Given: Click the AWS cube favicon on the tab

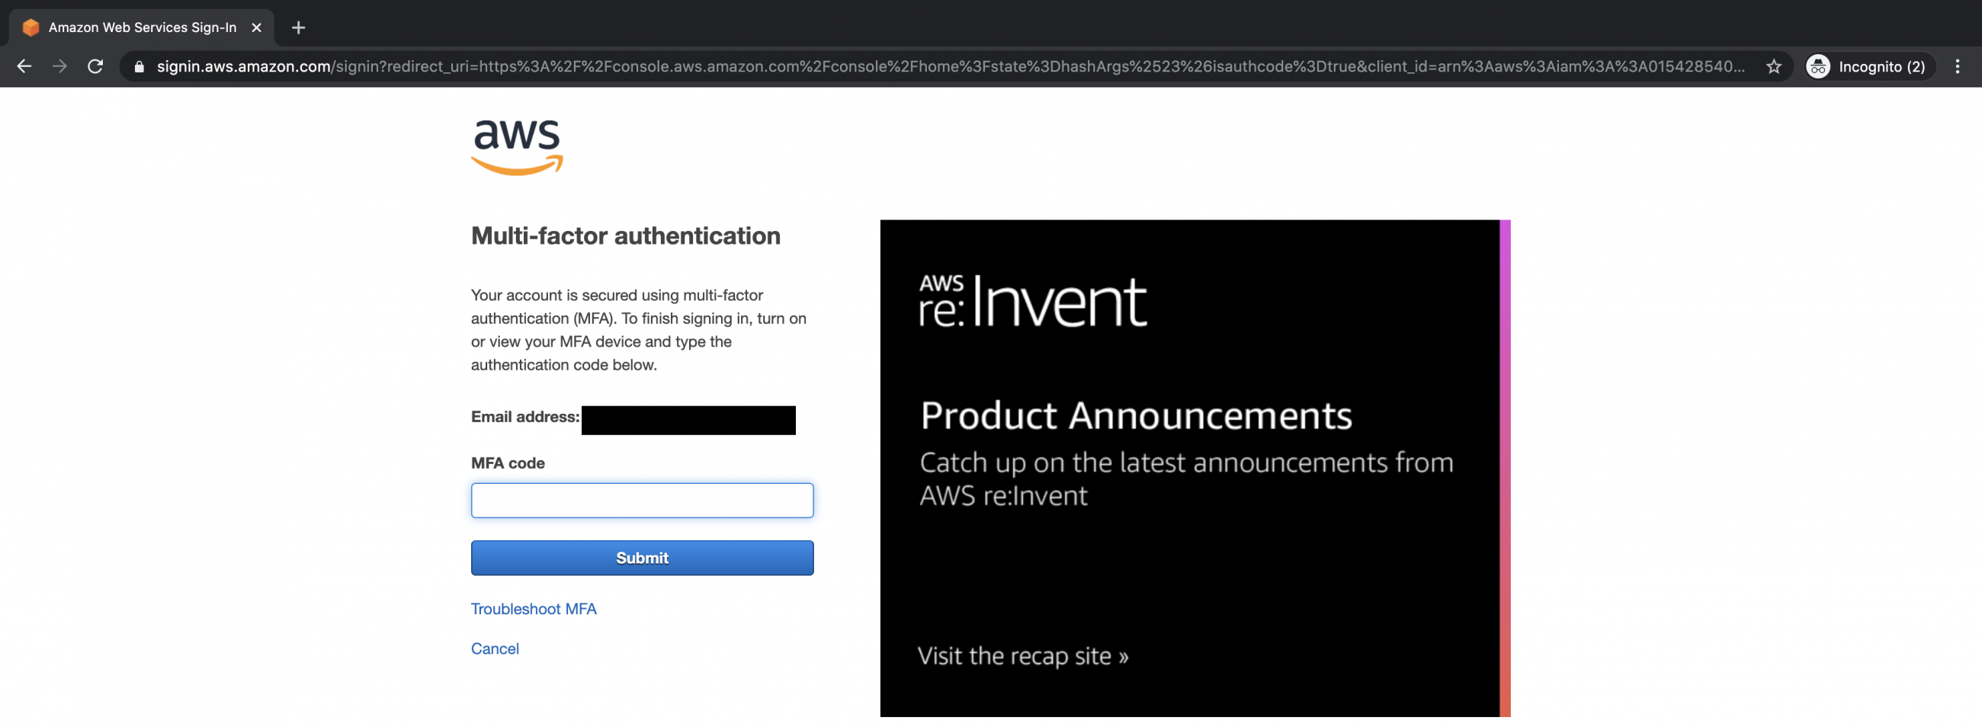Looking at the screenshot, I should point(30,27).
